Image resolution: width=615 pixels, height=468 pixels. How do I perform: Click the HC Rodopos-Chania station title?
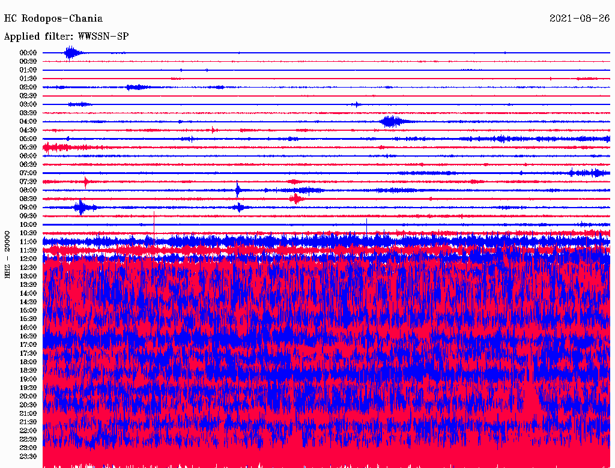(x=53, y=19)
